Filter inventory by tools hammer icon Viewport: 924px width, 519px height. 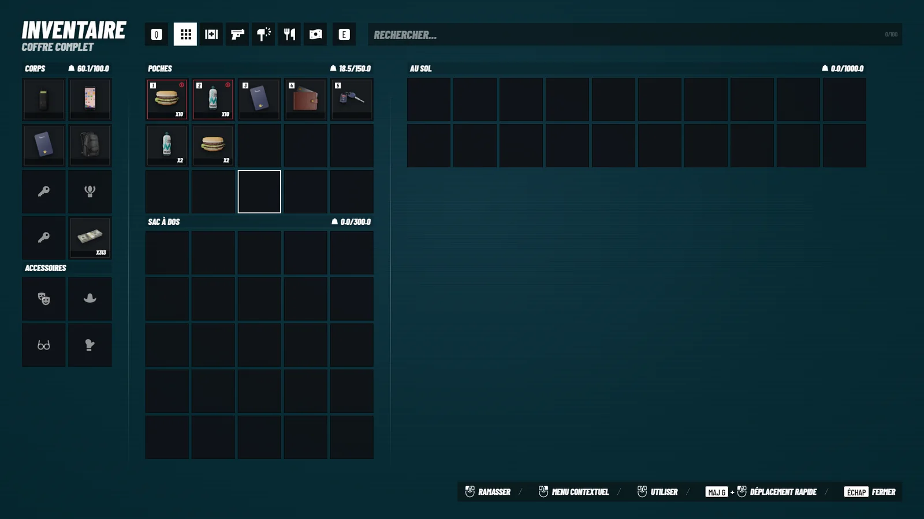[x=263, y=35]
